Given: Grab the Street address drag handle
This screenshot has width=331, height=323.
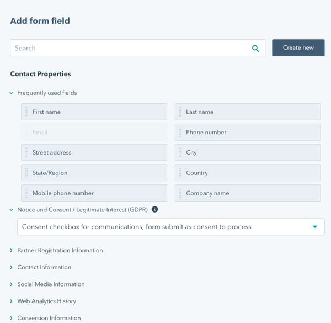Looking at the screenshot, I should pyautogui.click(x=26, y=153).
